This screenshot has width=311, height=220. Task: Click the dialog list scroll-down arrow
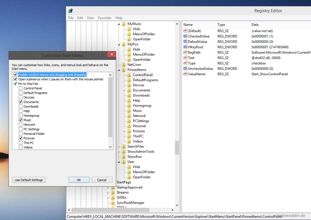point(110,147)
